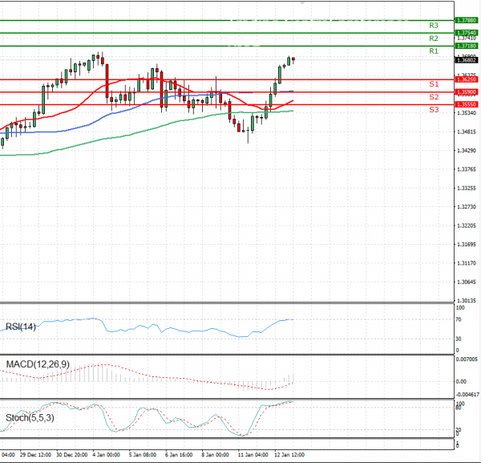Click the 12 Jan 12:00 time axis label
This screenshot has width=481, height=463.
(289, 454)
